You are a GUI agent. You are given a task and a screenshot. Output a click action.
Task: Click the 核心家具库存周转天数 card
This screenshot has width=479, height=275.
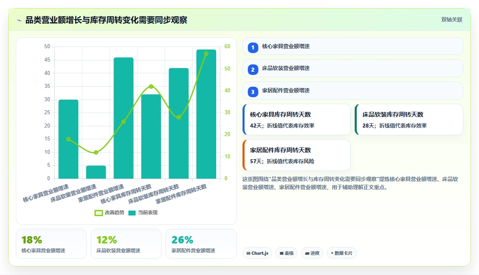tap(296, 119)
